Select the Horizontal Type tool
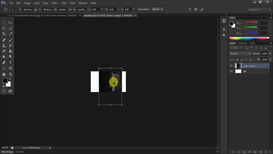This screenshot has height=154, width=273. (10, 63)
